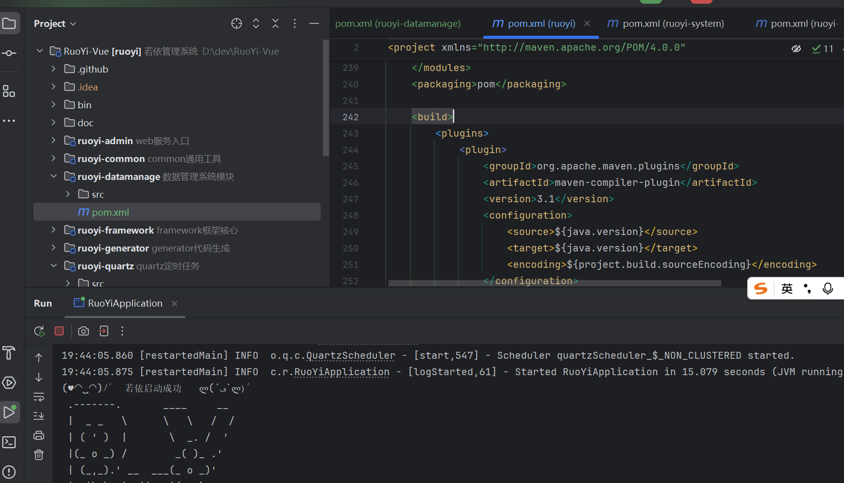This screenshot has height=483, width=844.
Task: Collapse all items in Project tree
Action: [275, 23]
